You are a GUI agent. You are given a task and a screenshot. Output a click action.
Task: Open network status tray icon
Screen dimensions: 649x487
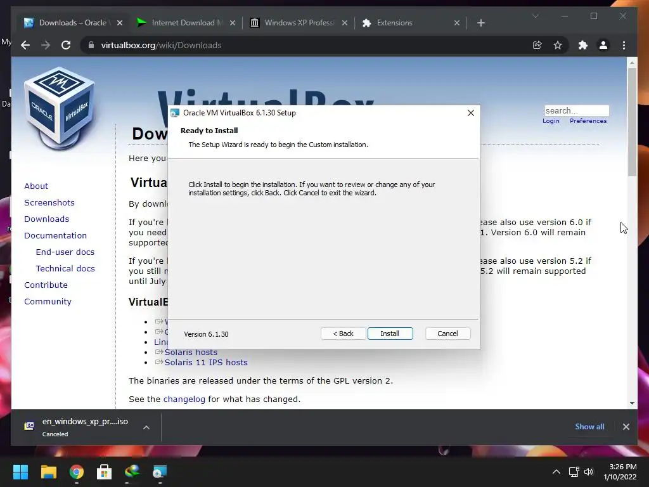tap(574, 472)
